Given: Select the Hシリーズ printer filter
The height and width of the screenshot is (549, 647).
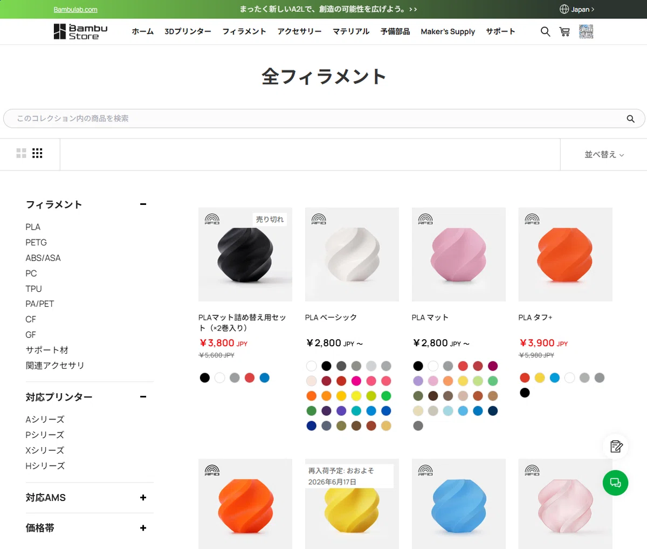Looking at the screenshot, I should click(45, 466).
